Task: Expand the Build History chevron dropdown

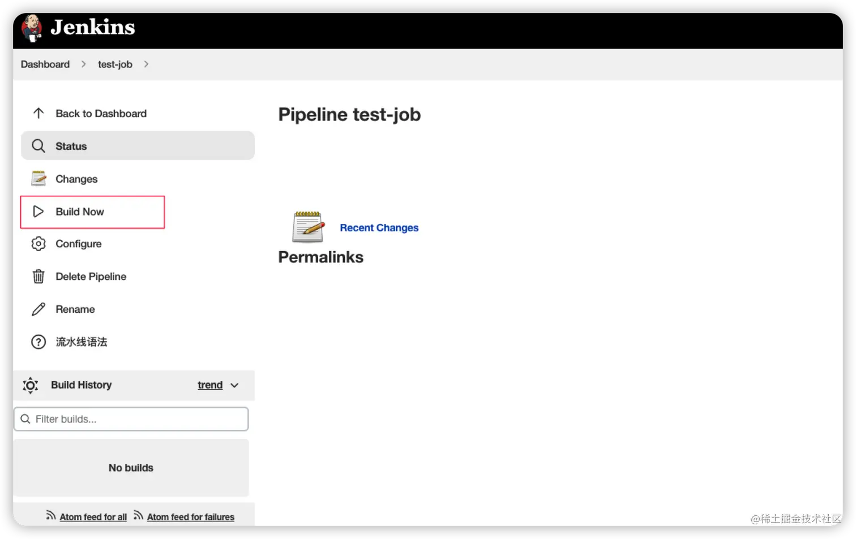Action: pyautogui.click(x=234, y=385)
